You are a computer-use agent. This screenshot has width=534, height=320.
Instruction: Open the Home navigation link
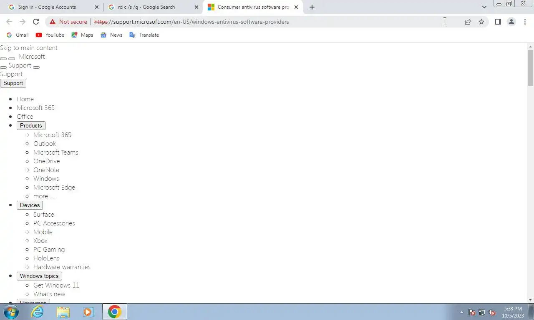pyautogui.click(x=25, y=99)
